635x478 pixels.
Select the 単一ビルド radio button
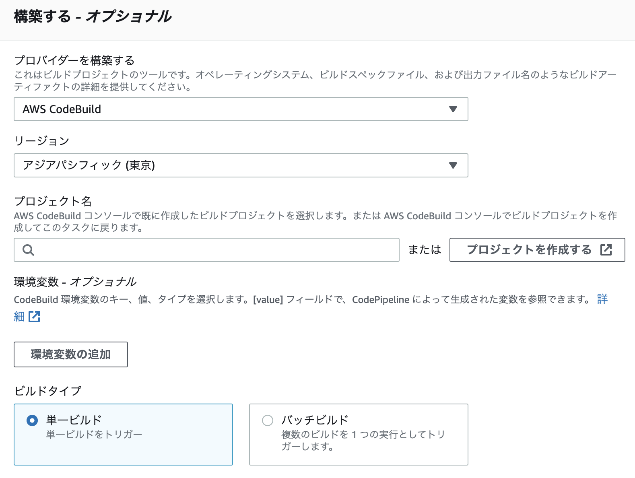click(32, 420)
